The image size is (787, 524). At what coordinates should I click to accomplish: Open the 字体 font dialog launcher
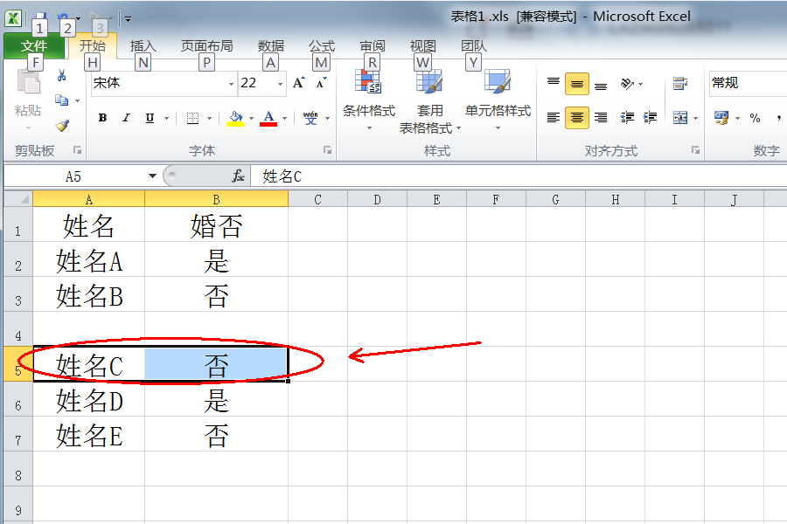[x=327, y=149]
